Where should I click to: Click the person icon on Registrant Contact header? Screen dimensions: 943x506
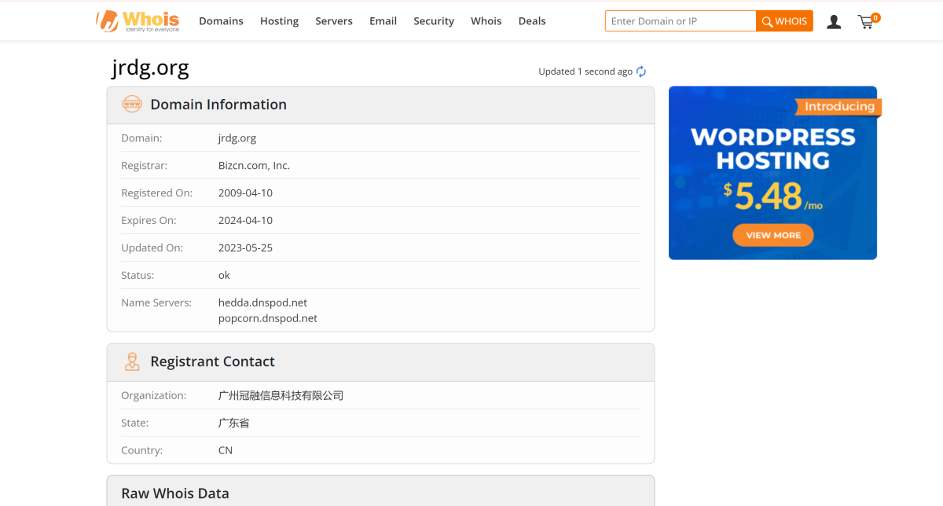pos(132,361)
